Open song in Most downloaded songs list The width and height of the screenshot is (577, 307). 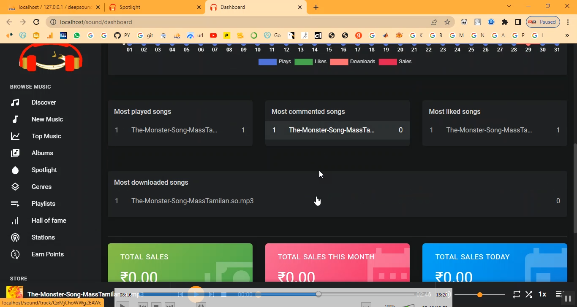[192, 201]
